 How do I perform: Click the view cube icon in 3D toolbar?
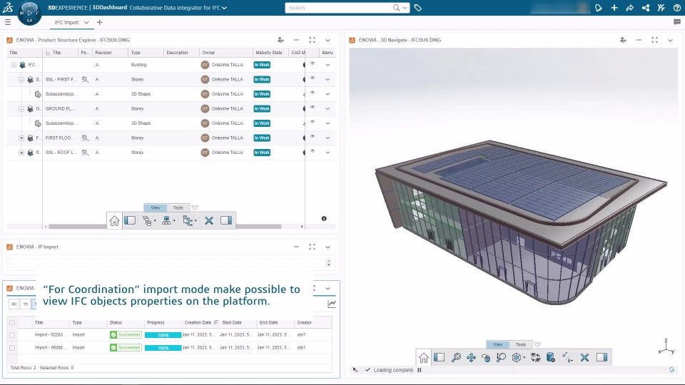click(x=517, y=357)
